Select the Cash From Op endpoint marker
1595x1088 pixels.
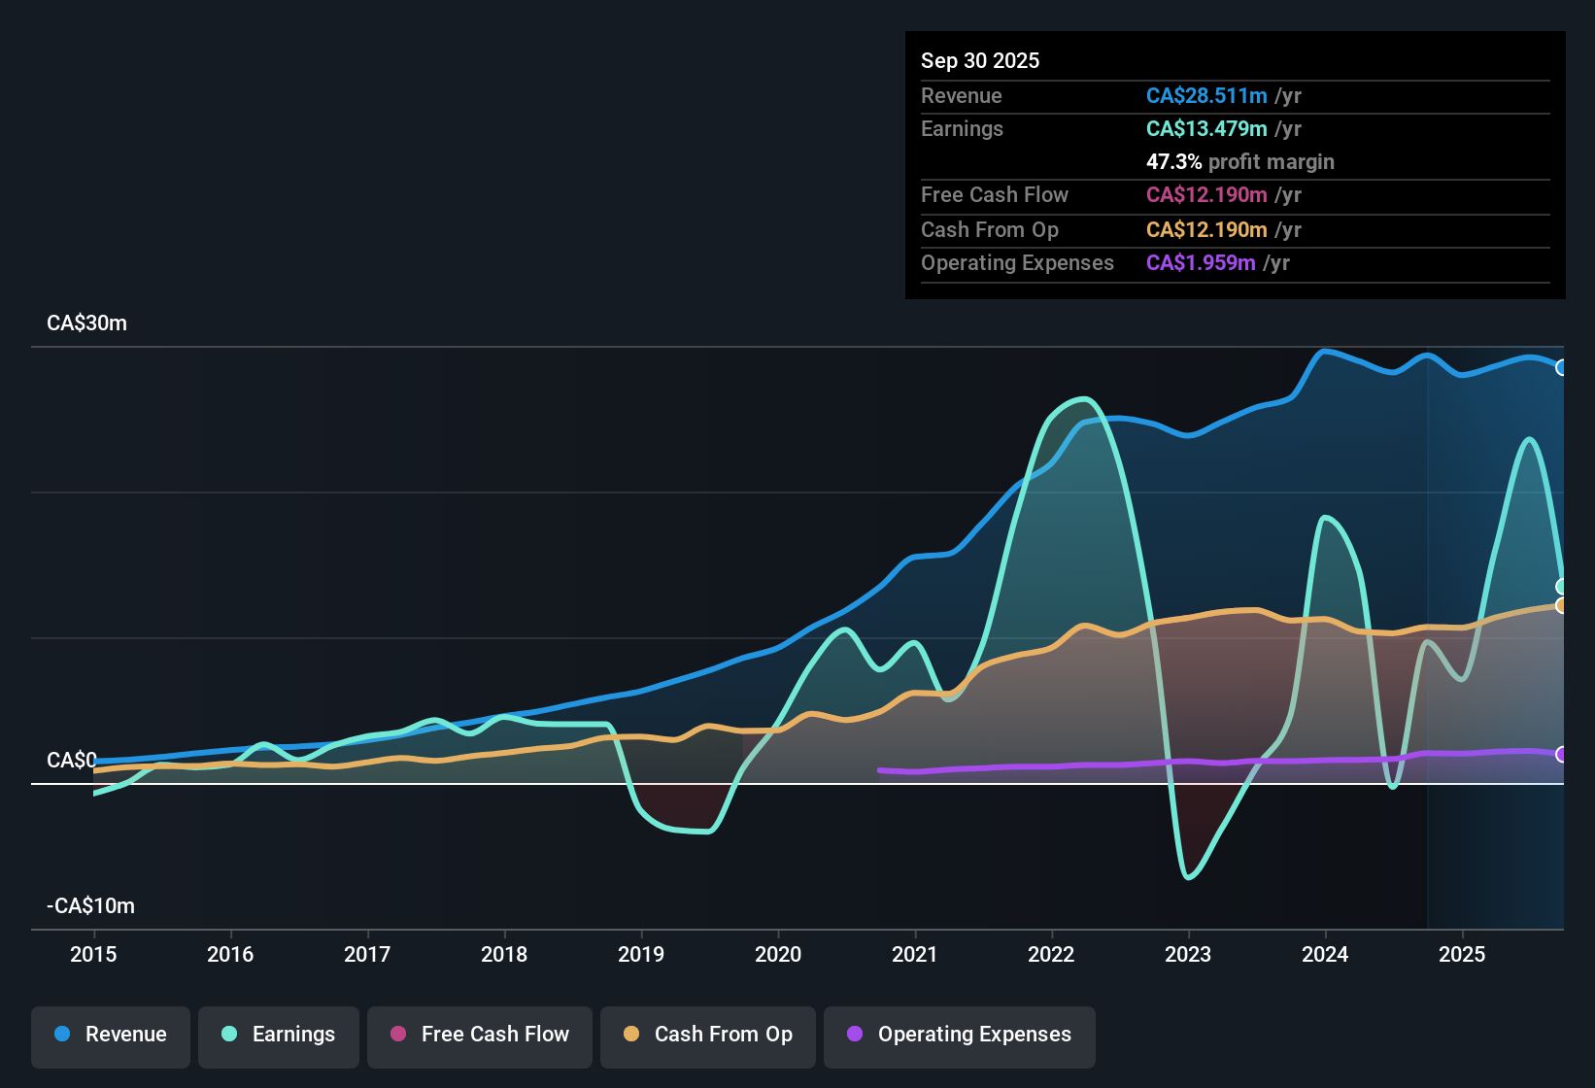1562,605
